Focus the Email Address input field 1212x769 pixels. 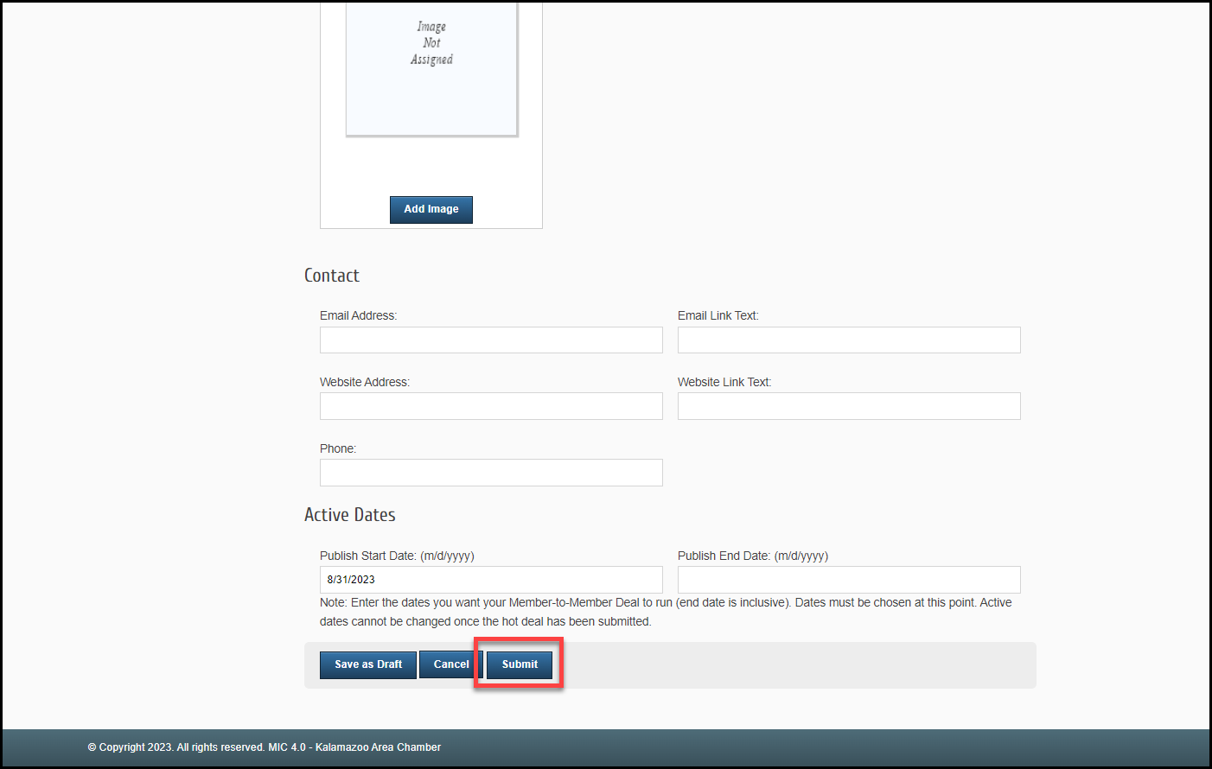[x=491, y=340]
